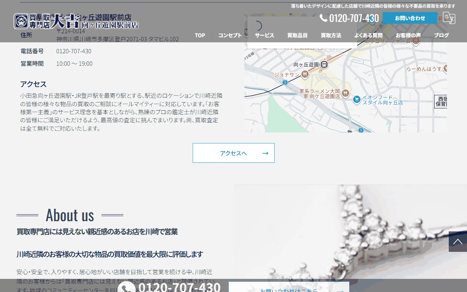This screenshot has height=292, width=467.
Task: Open the コンセプト menu item
Action: (230, 35)
